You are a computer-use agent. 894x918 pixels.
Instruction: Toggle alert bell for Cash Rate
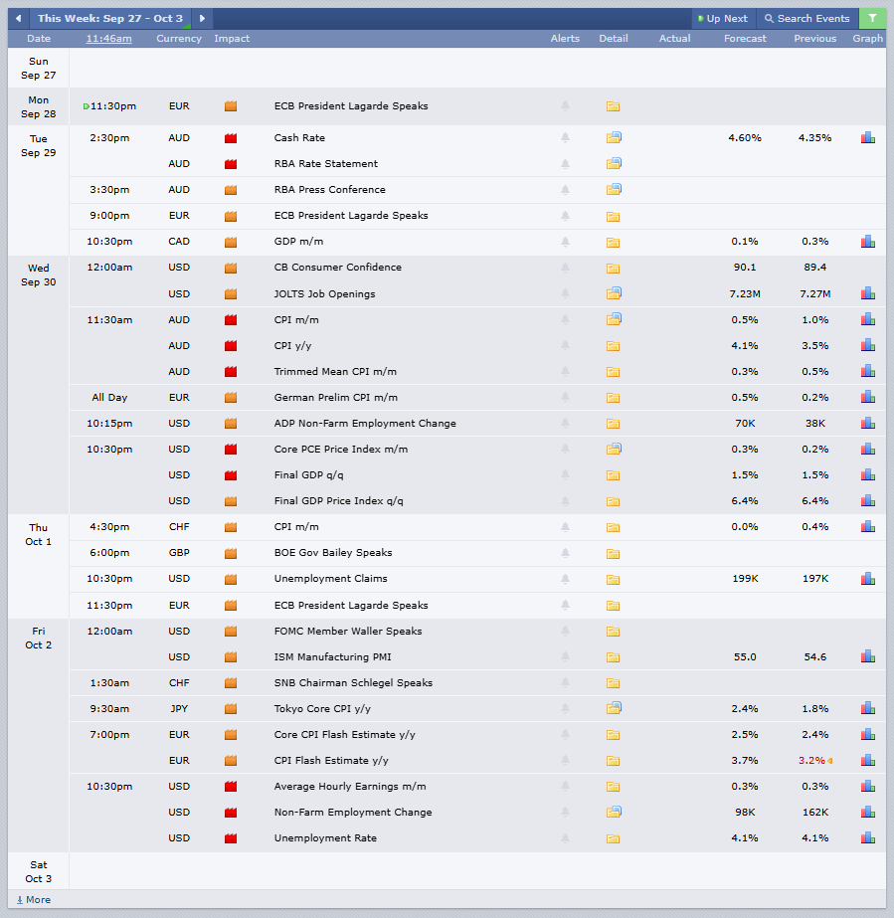tap(565, 138)
